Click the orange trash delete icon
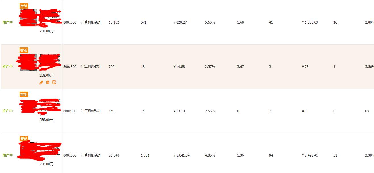Viewport: 374px width, 173px height. click(48, 82)
